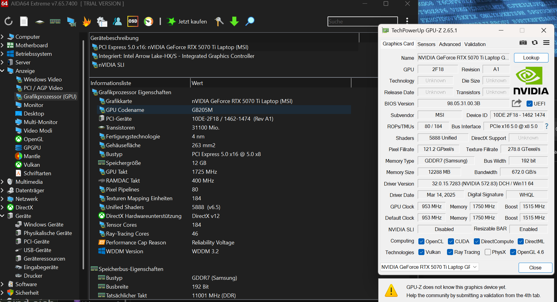The height and width of the screenshot is (302, 557).
Task: Open the memory module benchmark toolbar icon
Action: tap(55, 21)
